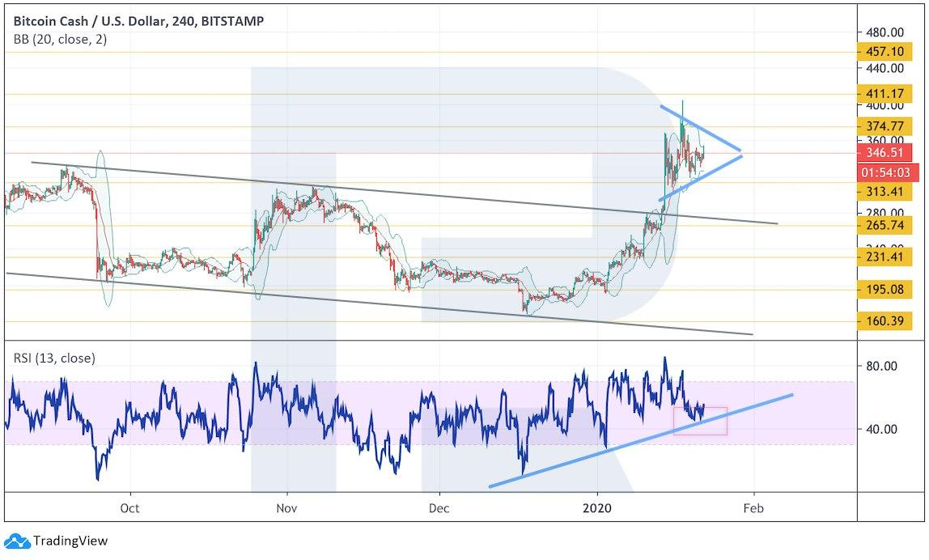The height and width of the screenshot is (560, 929).
Task: Open the TradingView wordmark link
Action: coord(70,541)
